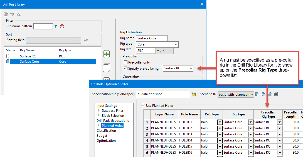Add a new rig with green plus
This screenshot has height=157, width=303.
(106, 54)
